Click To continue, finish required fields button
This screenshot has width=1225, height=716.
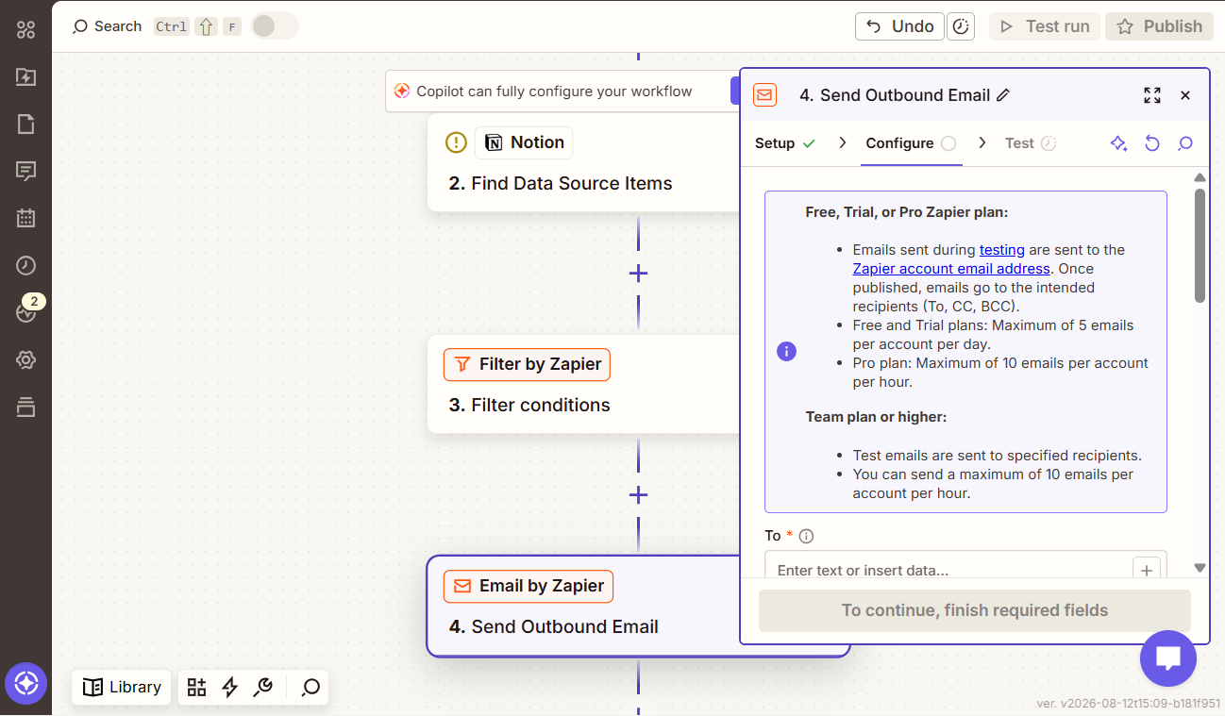pyautogui.click(x=975, y=610)
